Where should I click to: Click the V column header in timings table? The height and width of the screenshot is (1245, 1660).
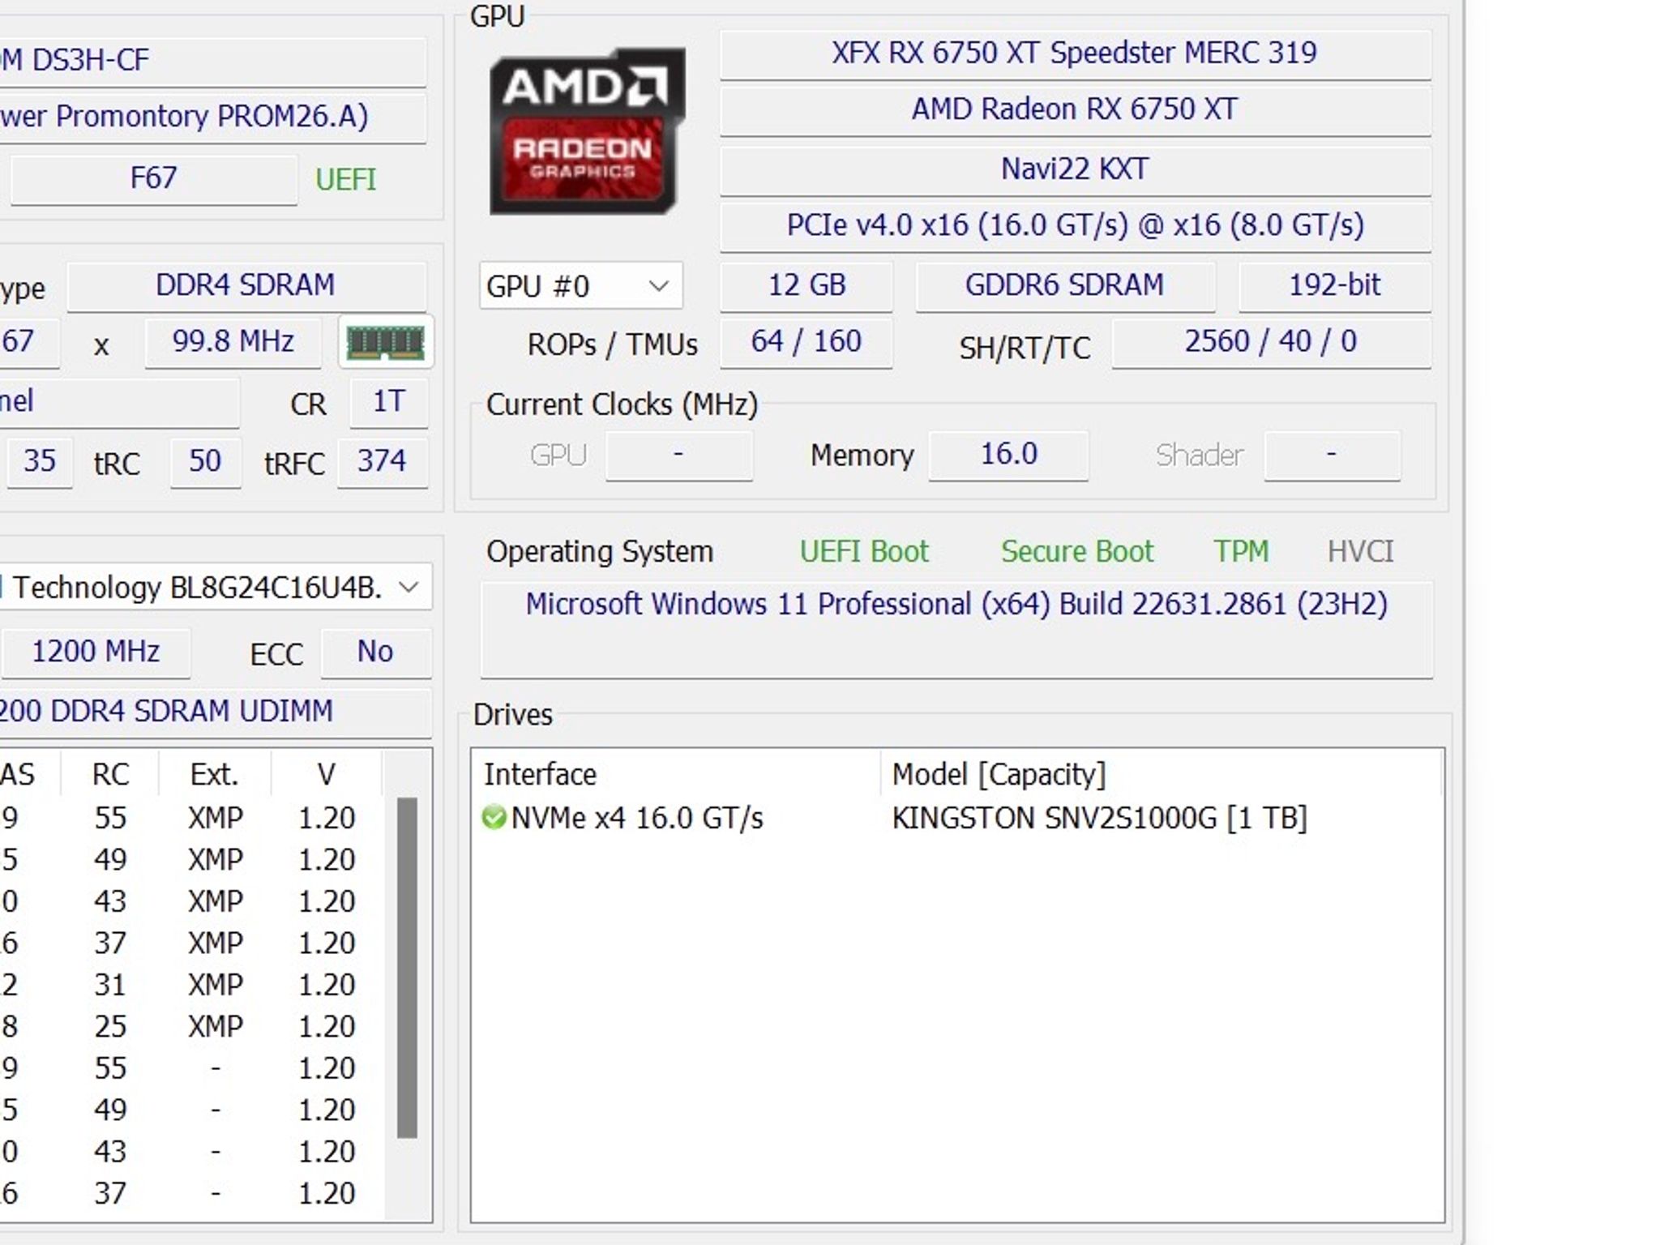(x=326, y=775)
